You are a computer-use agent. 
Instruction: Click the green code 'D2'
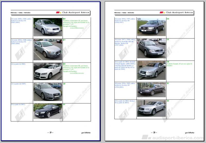[168, 83]
